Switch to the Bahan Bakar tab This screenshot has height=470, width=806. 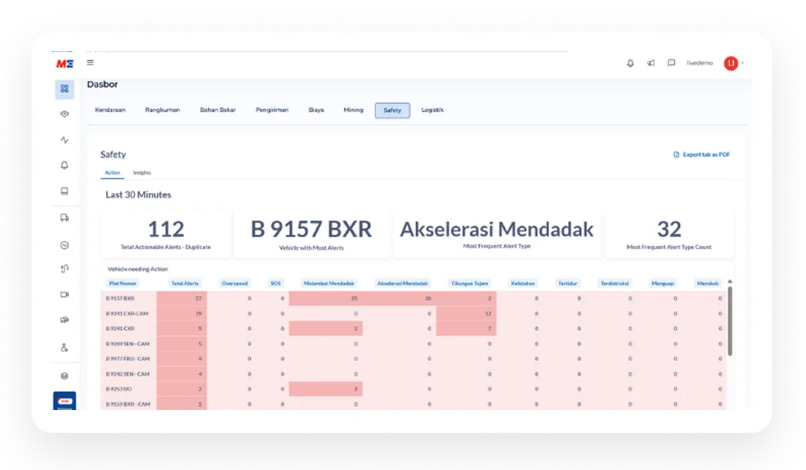click(x=218, y=110)
